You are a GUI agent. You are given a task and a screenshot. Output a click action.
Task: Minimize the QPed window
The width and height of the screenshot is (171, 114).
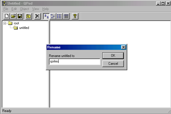point(158,3)
